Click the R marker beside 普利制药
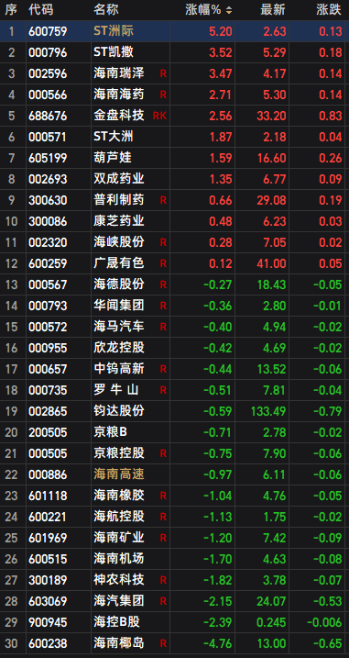349x658 pixels. 163,200
